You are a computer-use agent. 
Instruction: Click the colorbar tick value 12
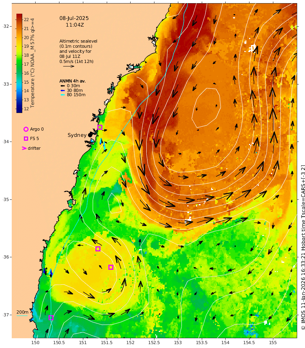[27, 109]
